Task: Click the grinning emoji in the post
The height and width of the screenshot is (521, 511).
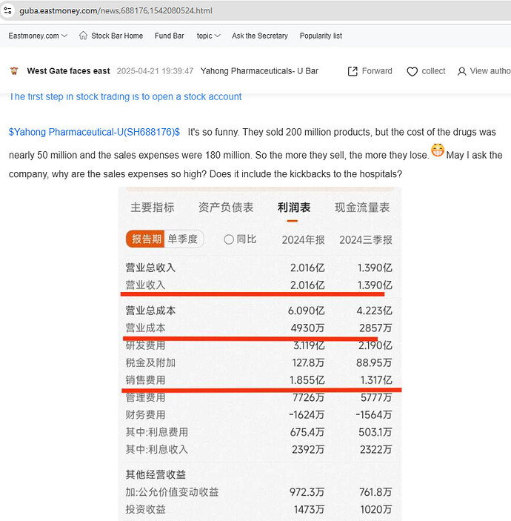Action: coord(437,150)
